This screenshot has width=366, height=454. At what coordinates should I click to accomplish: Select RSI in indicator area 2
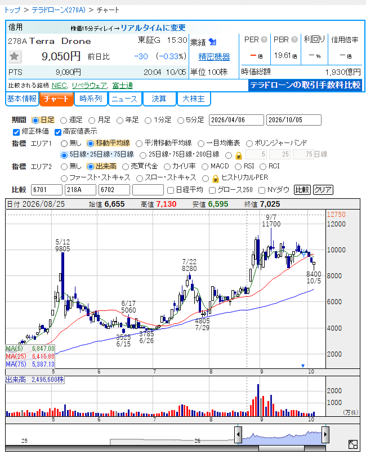click(238, 167)
